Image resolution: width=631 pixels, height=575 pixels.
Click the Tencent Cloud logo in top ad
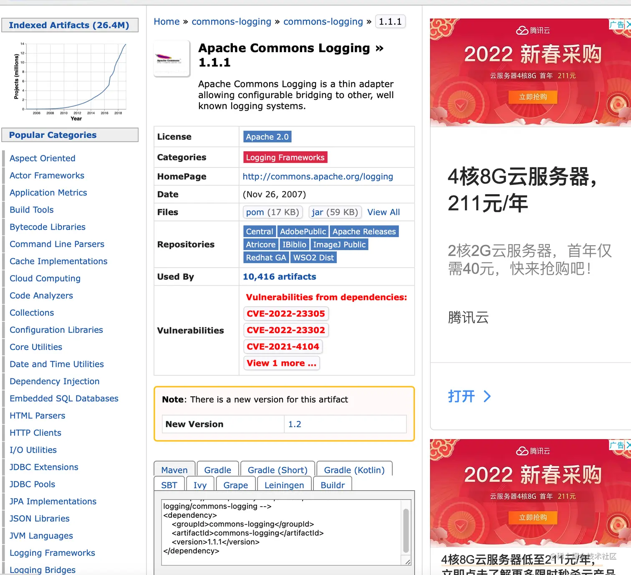pyautogui.click(x=533, y=30)
